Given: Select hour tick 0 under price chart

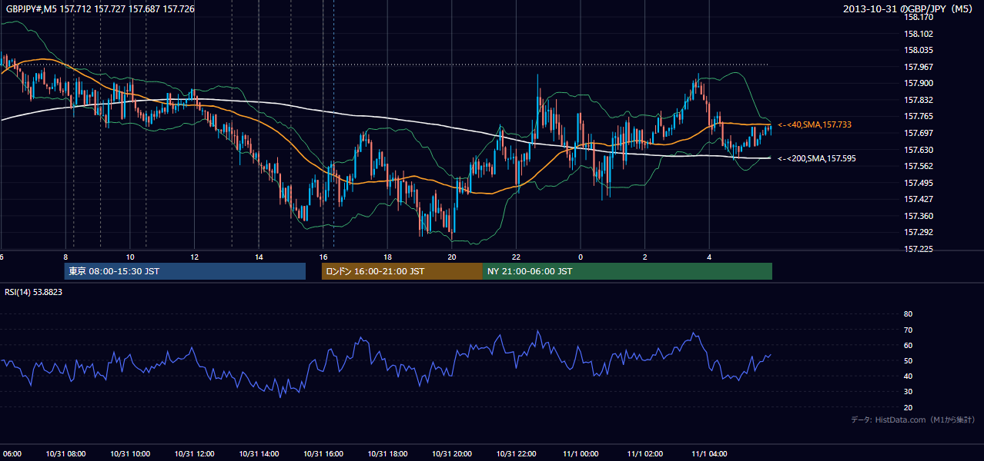Looking at the screenshot, I should [x=581, y=257].
